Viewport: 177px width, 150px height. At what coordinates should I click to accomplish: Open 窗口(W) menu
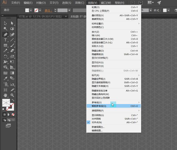pos(106,3)
